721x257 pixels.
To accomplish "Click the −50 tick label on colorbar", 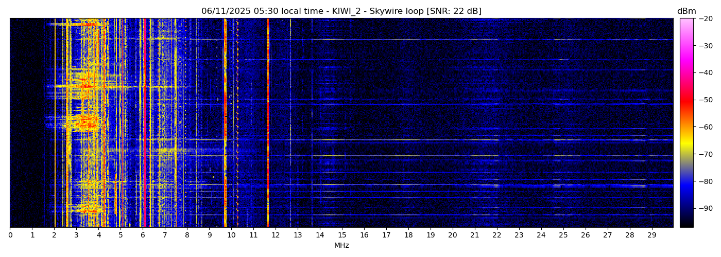I will tap(704, 100).
